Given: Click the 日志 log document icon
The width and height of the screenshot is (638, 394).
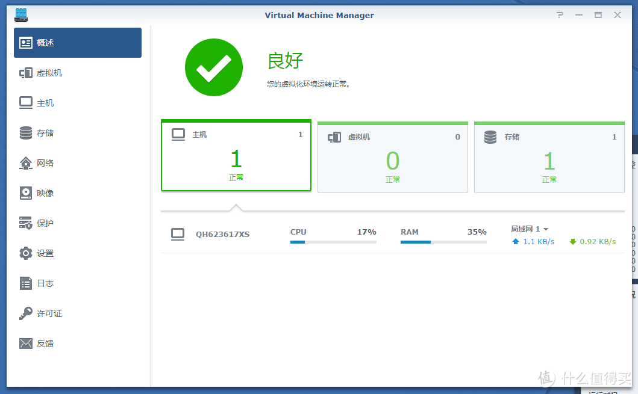Looking at the screenshot, I should pos(26,283).
